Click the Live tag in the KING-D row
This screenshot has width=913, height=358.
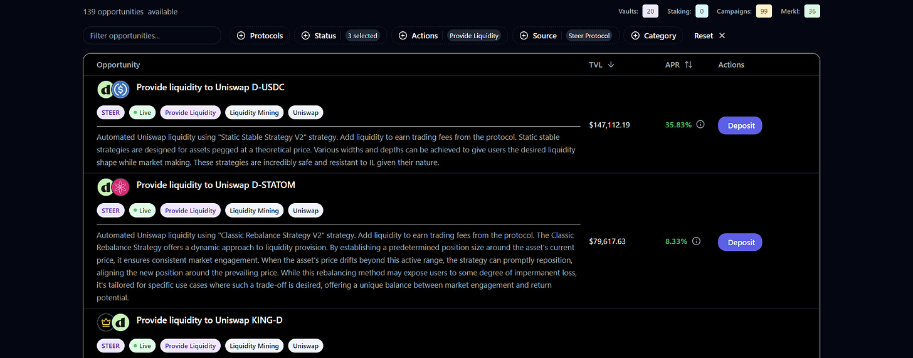click(142, 345)
